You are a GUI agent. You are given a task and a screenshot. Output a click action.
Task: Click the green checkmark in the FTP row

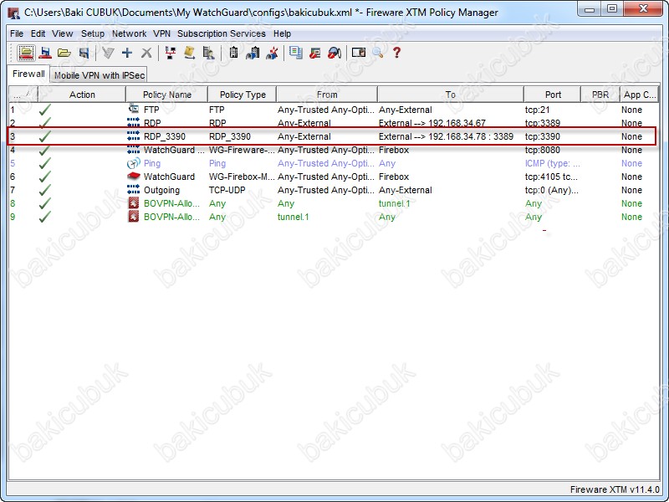click(x=45, y=110)
